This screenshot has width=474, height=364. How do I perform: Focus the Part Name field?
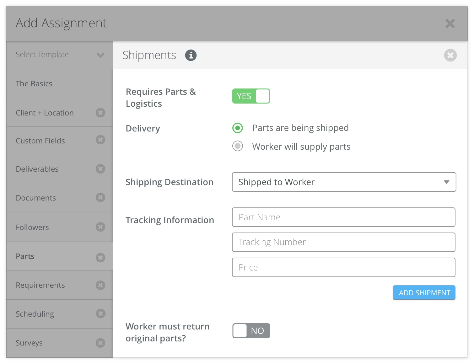click(x=343, y=217)
